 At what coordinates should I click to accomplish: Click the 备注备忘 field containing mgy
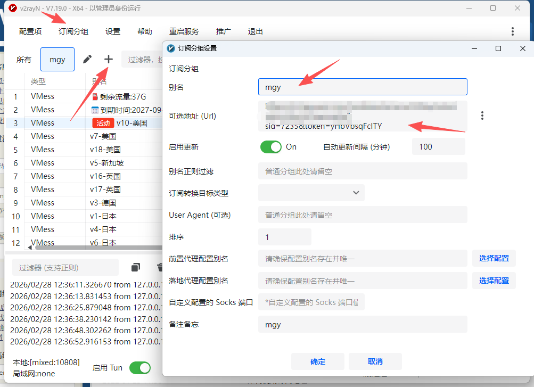(363, 324)
